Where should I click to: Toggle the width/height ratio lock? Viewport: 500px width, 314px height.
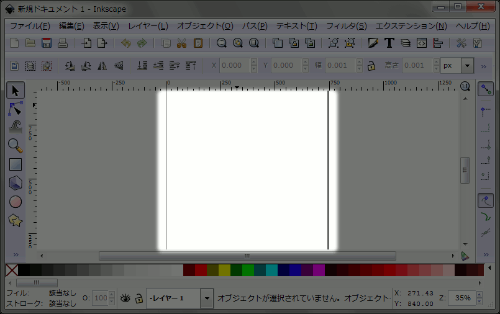click(371, 65)
